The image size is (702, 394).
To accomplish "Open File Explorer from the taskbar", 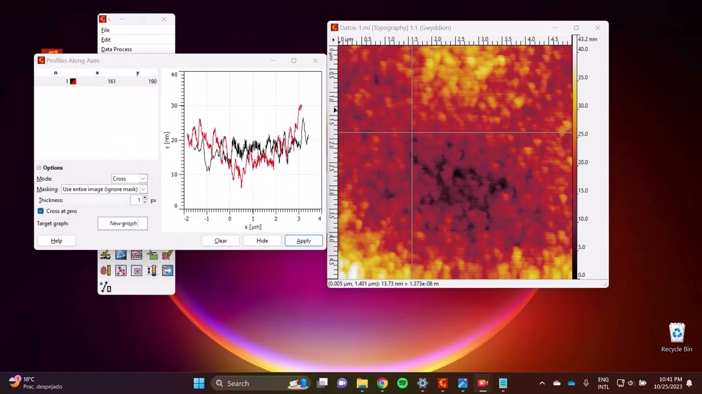I will (362, 383).
